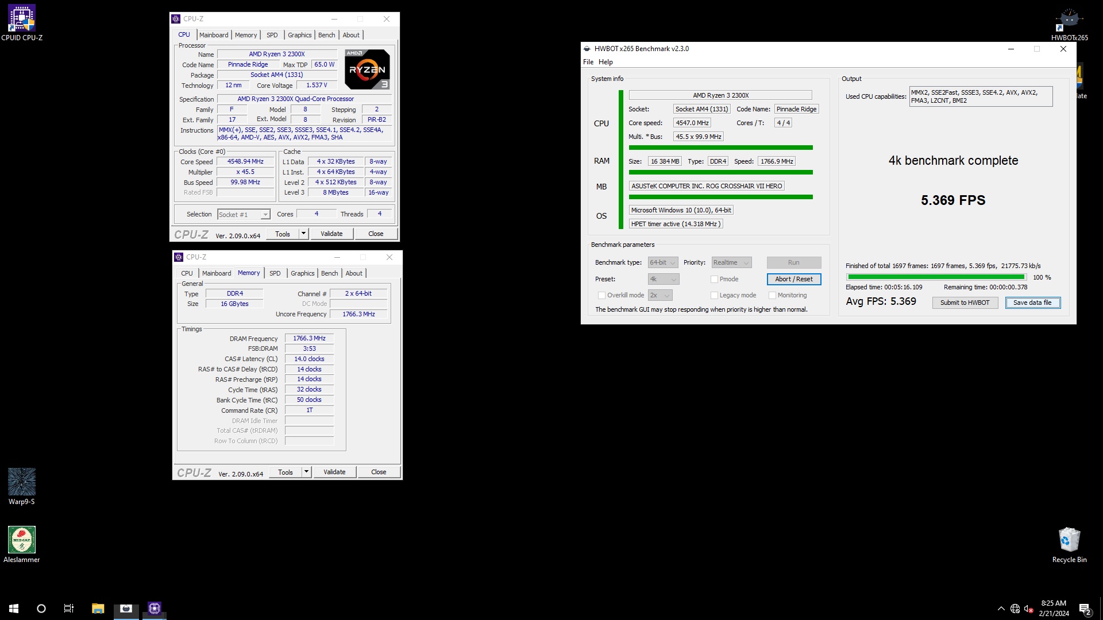Open the HWBOT x265 desktop shortcut
1103x620 pixels.
click(x=1069, y=24)
